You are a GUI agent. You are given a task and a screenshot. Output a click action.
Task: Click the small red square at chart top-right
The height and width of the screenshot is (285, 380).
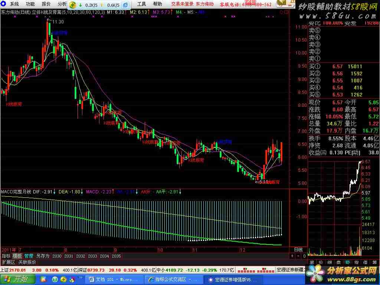[x=286, y=12]
